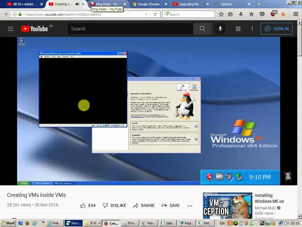
Task: Go to Firefox home page
Action: tap(252, 14)
